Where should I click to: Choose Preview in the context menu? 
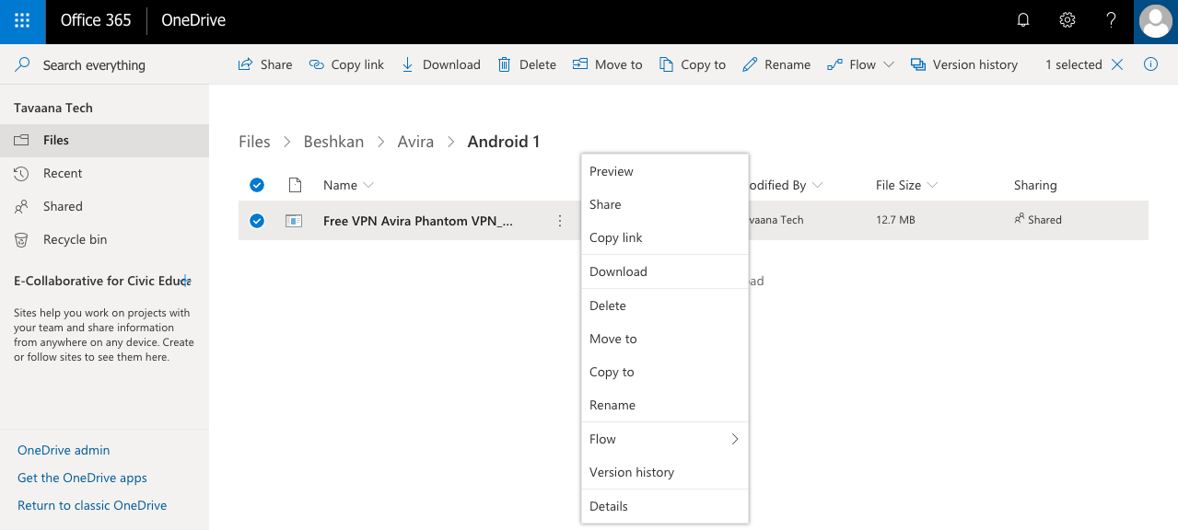(x=665, y=171)
